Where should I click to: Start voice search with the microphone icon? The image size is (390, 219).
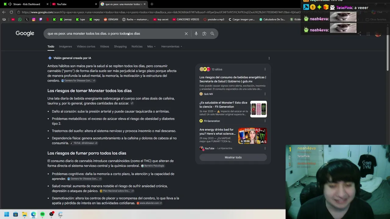[196, 33]
